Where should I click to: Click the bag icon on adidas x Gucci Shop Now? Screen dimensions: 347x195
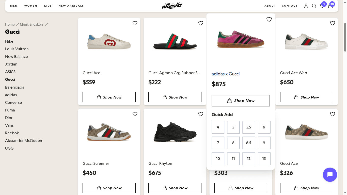[x=229, y=101]
